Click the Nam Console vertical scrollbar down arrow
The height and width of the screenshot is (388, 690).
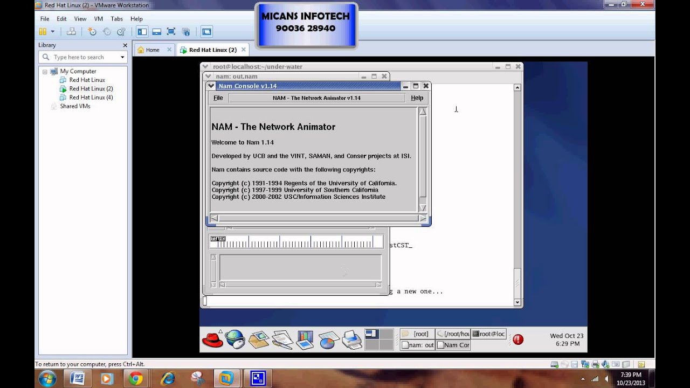423,208
